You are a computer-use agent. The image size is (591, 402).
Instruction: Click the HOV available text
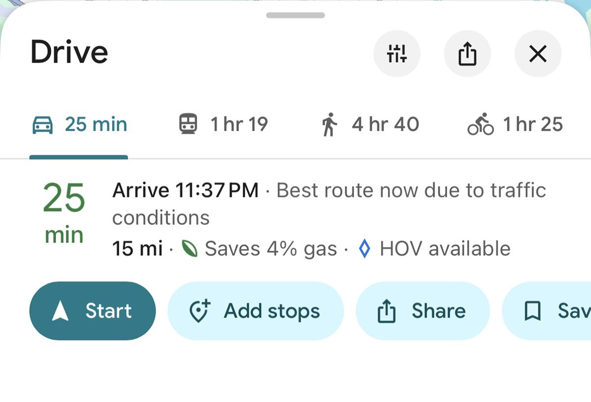coord(445,249)
